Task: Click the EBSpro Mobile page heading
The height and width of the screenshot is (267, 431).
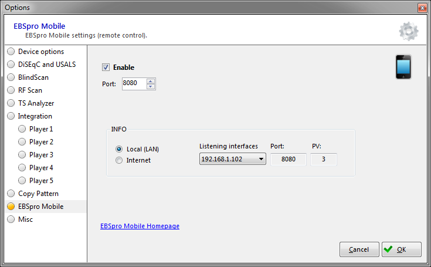Action: (39, 26)
